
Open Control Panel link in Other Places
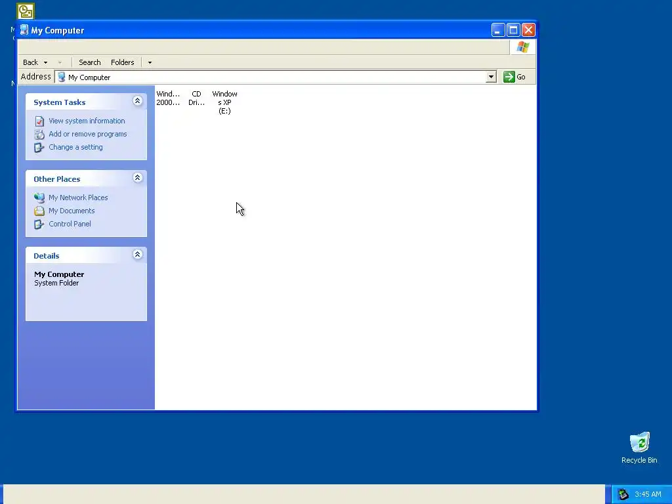(70, 224)
